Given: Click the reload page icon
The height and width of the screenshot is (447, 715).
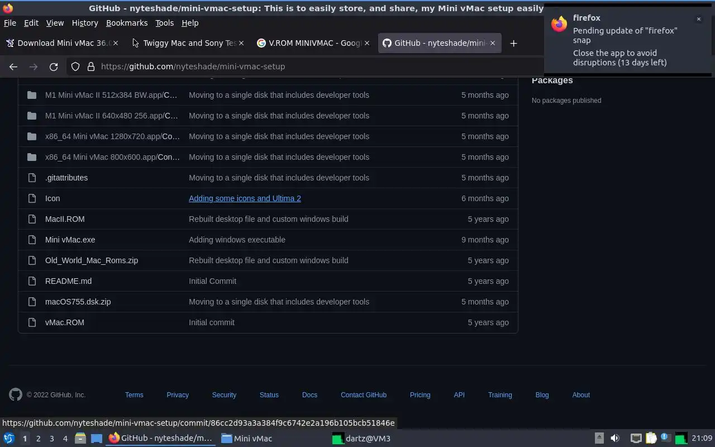Looking at the screenshot, I should 54,66.
